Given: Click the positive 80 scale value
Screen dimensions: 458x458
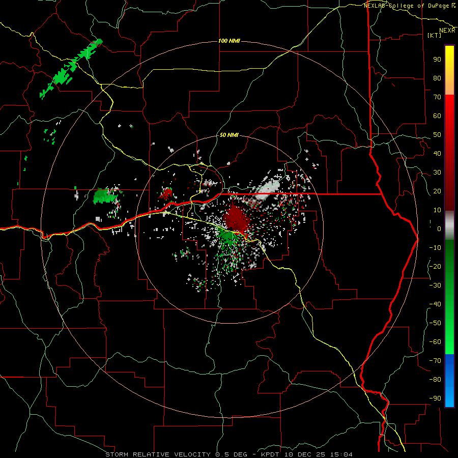Looking at the screenshot, I should 437,78.
